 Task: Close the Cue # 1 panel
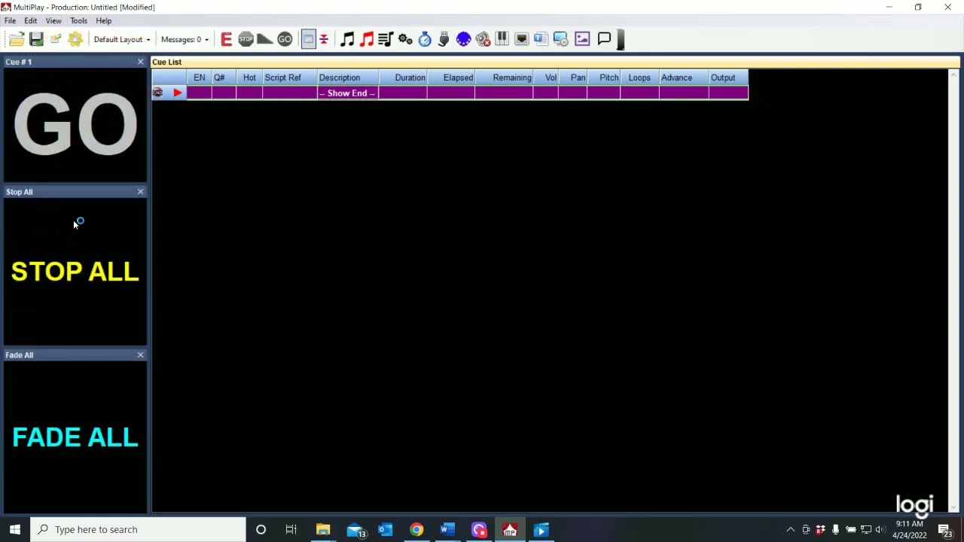pos(140,62)
